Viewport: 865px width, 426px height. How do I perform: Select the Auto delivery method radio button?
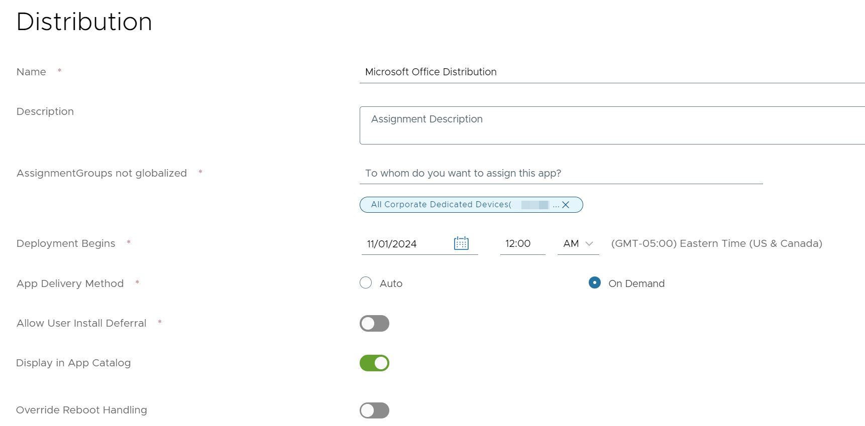(x=366, y=283)
